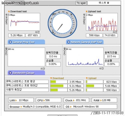This screenshot has width=125, height=116.
Task: Click the speedometer gauge dial
Action: pyautogui.click(x=62, y=23)
